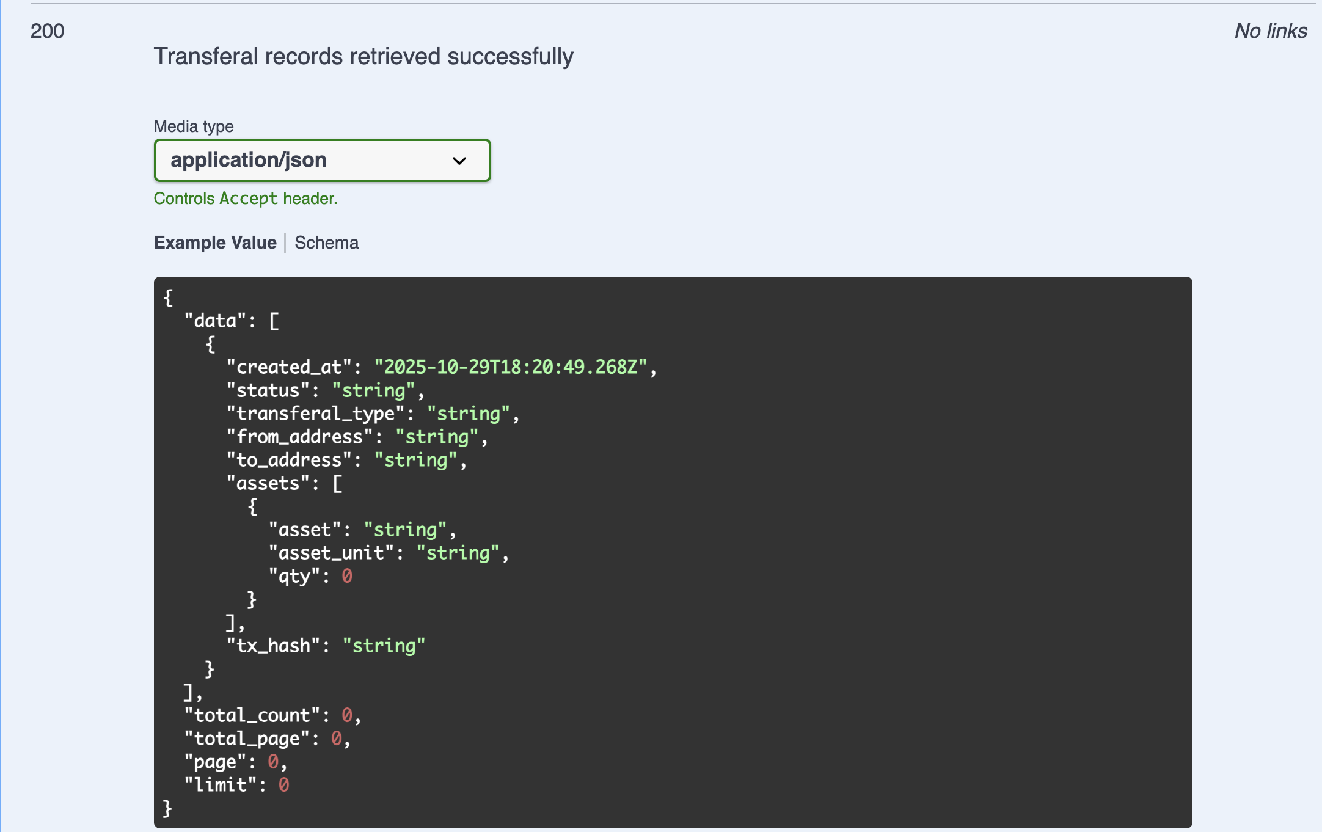Click the Controls Accept header note
The image size is (1322, 832).
[x=245, y=199]
